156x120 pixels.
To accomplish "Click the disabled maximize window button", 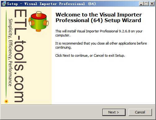I will 146,4.
